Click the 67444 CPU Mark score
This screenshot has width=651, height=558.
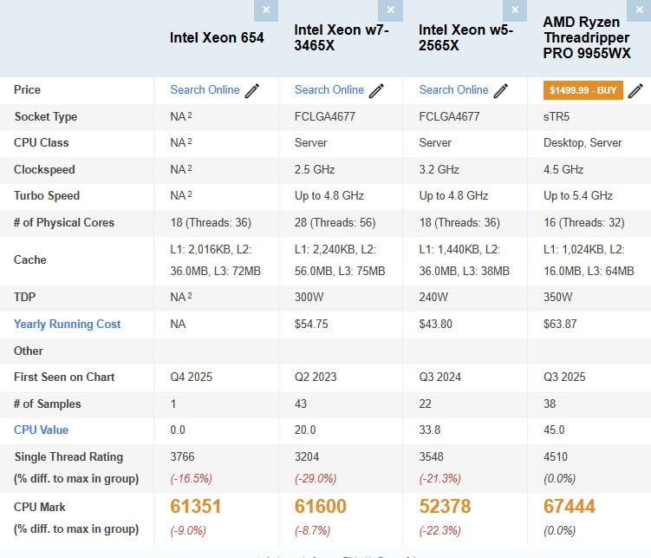(570, 507)
